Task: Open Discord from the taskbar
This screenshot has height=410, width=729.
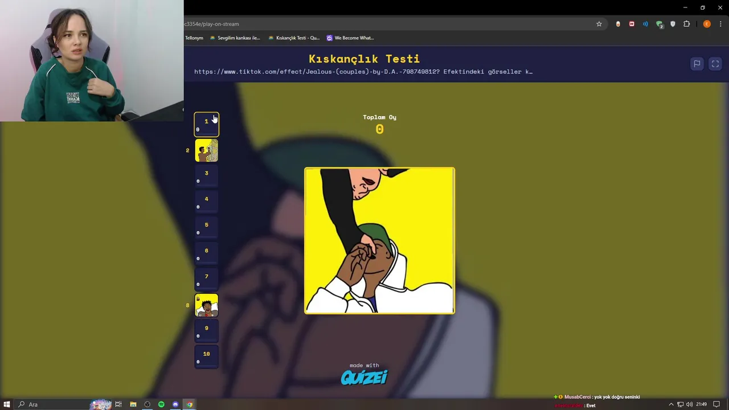Action: tap(175, 404)
